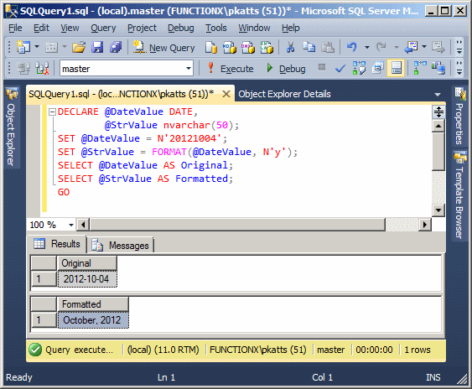Click the Copy icon in the toolbar
Viewport: 472px width, 389px height.
coord(309,47)
